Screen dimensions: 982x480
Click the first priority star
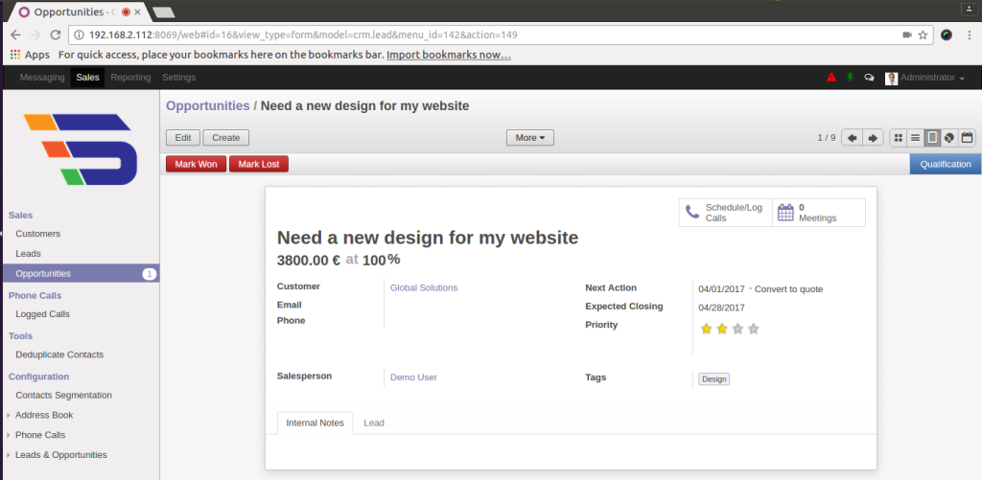[707, 329]
